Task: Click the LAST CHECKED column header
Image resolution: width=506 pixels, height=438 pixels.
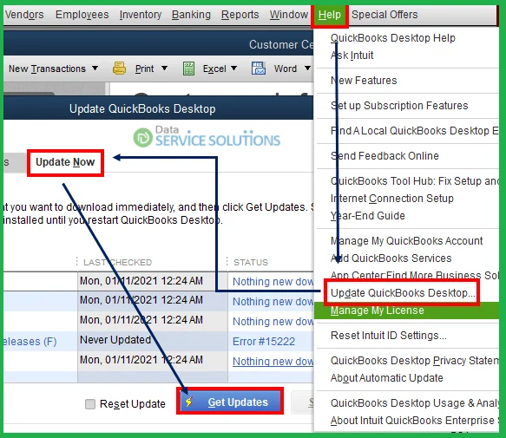Action: pyautogui.click(x=117, y=262)
